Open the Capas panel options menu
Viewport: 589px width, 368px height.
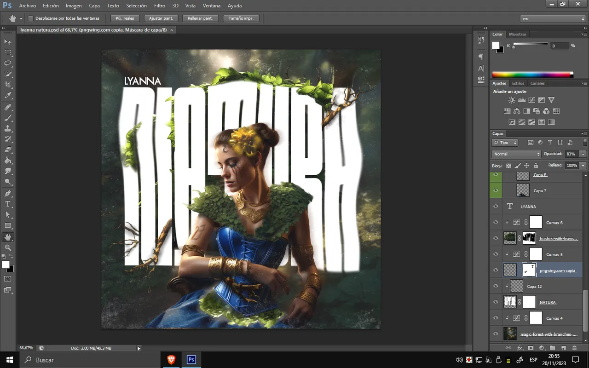pyautogui.click(x=584, y=133)
